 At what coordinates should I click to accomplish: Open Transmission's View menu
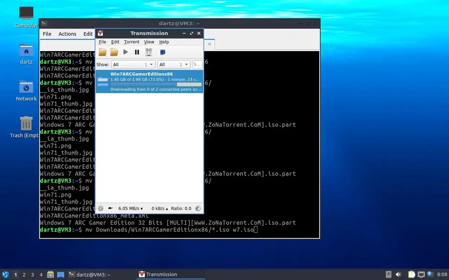[x=149, y=42]
